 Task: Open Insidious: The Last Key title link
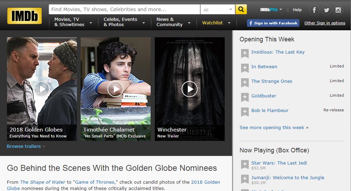(278, 52)
